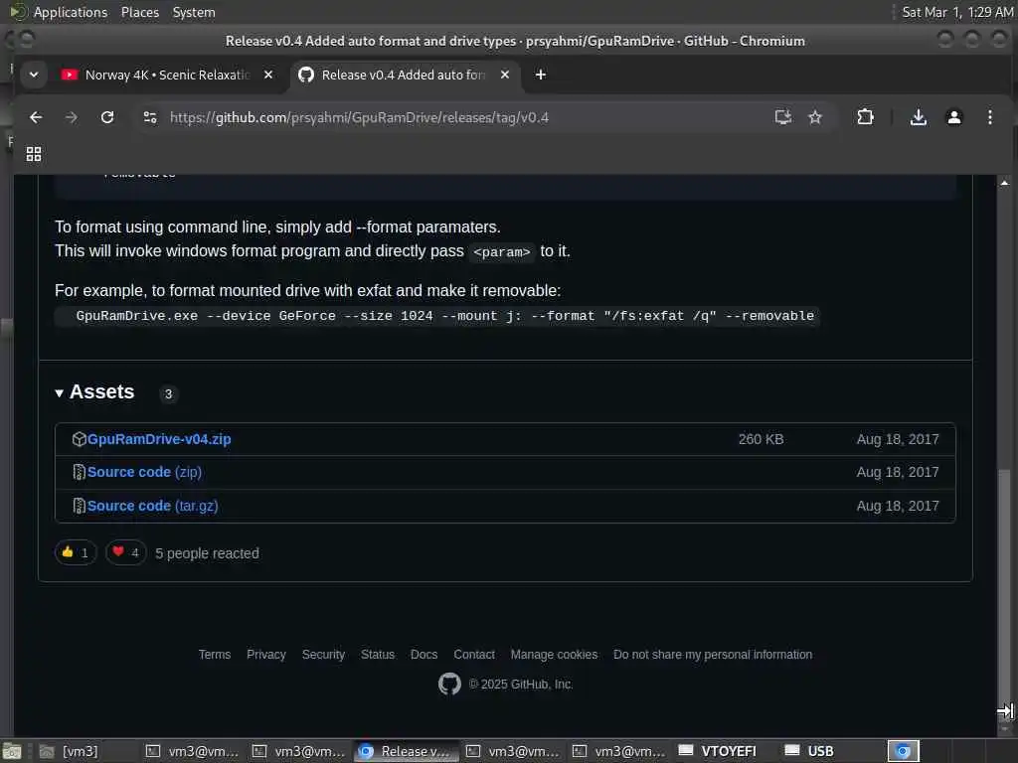Screen dimensions: 1018x763
Task: Reload the GitHub release page
Action: click(x=107, y=117)
